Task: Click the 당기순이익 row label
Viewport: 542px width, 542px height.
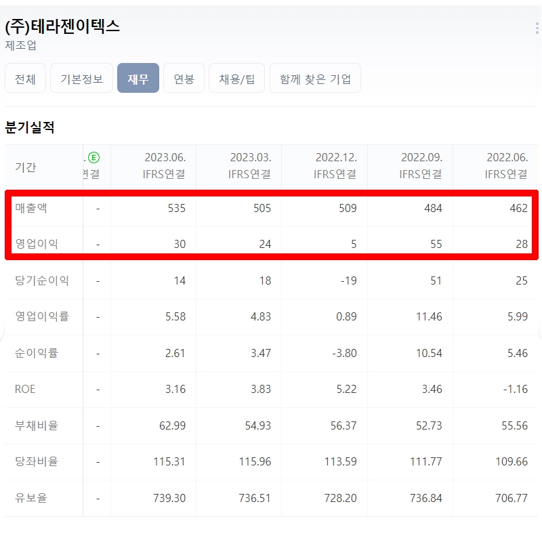Action: coord(42,280)
